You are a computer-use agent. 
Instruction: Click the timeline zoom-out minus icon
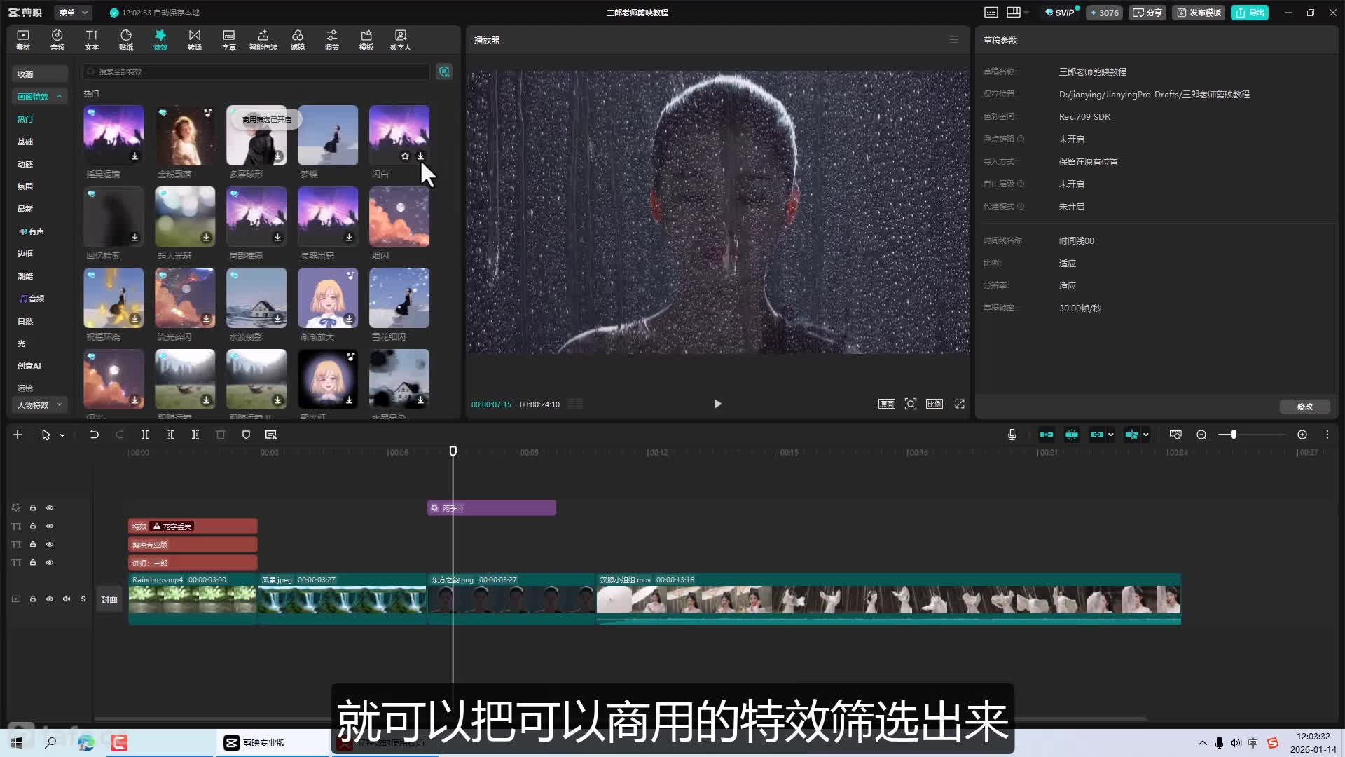click(1201, 435)
